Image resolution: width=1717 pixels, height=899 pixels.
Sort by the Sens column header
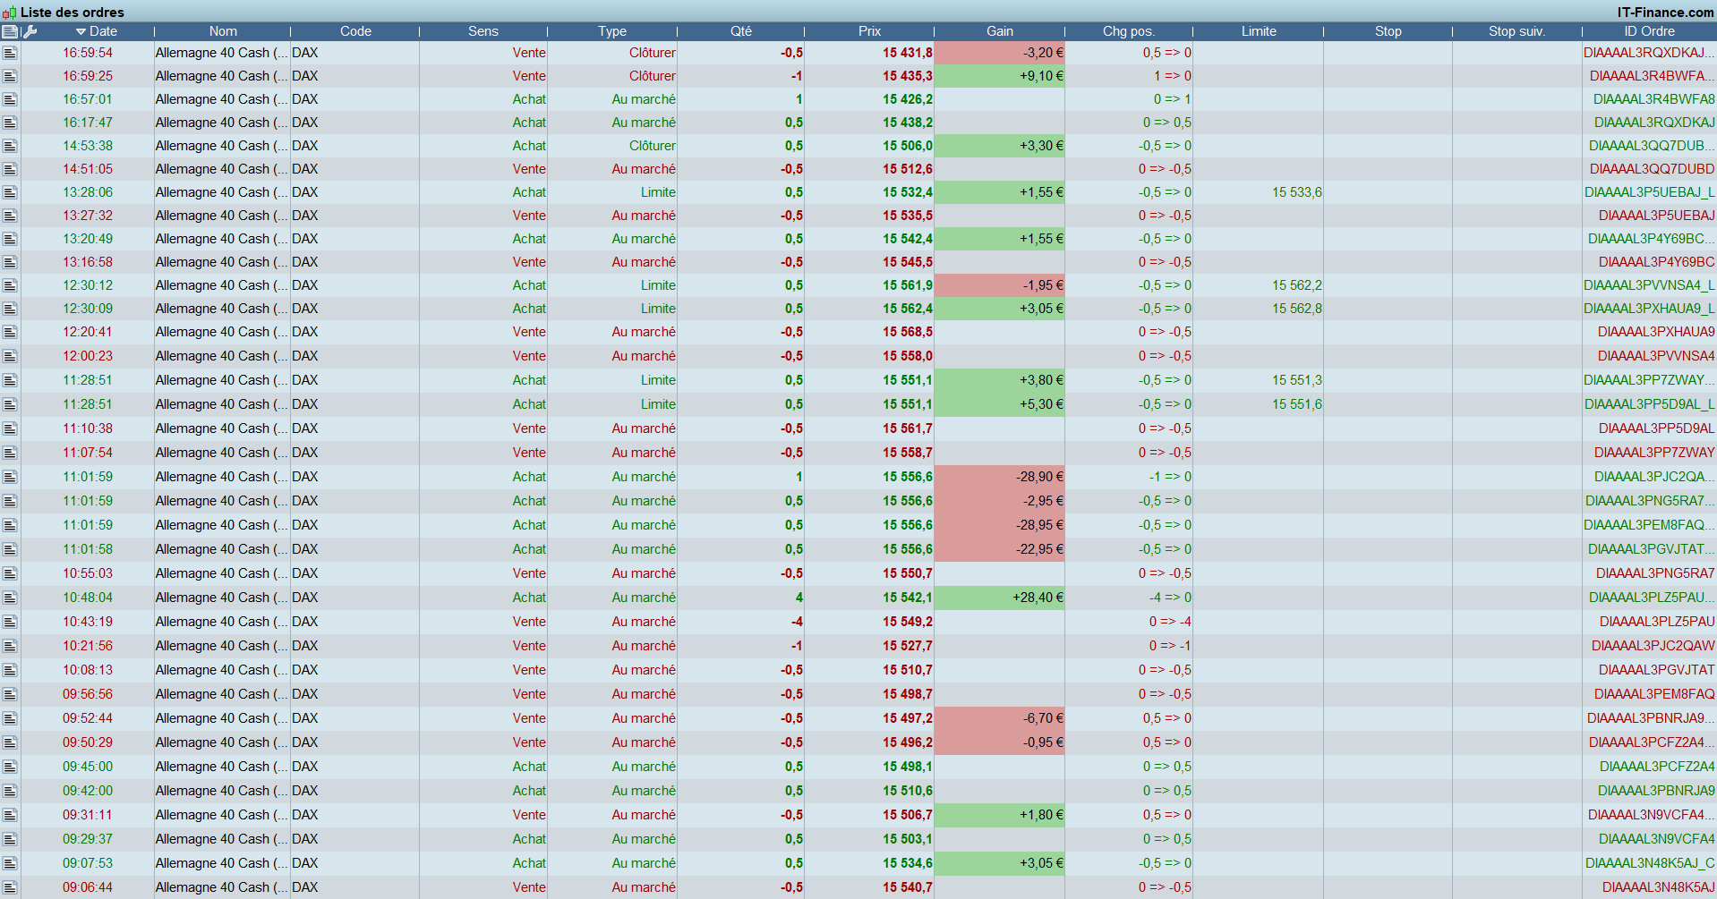(483, 31)
